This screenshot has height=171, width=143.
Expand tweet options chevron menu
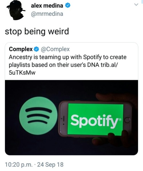pos(136,5)
